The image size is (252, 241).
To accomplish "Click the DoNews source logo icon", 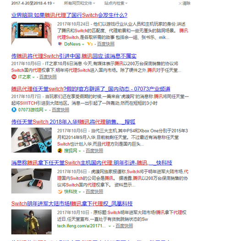I will [60, 44].
